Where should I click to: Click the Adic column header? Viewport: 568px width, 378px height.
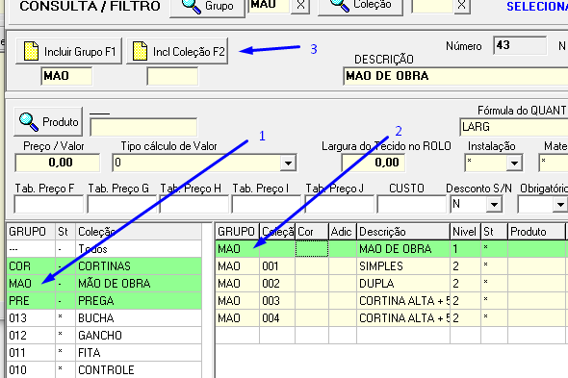(x=343, y=232)
